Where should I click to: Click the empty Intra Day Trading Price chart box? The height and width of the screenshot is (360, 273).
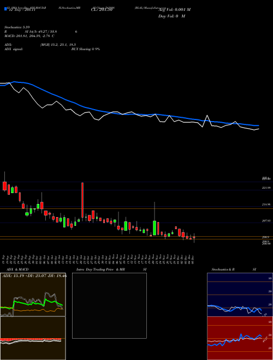(109, 305)
